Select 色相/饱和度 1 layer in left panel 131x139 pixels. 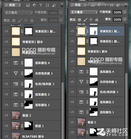point(31,84)
